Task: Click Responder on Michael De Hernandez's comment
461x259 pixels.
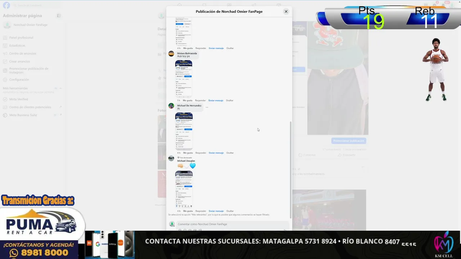Action: (x=201, y=153)
